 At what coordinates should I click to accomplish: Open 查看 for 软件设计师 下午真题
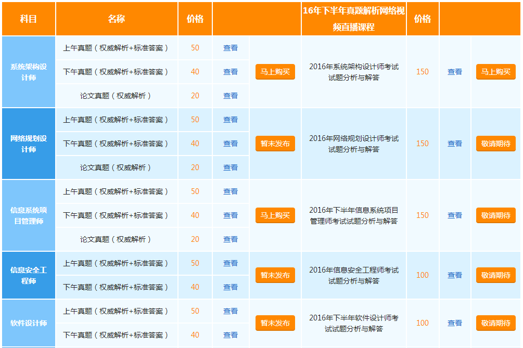click(x=231, y=335)
